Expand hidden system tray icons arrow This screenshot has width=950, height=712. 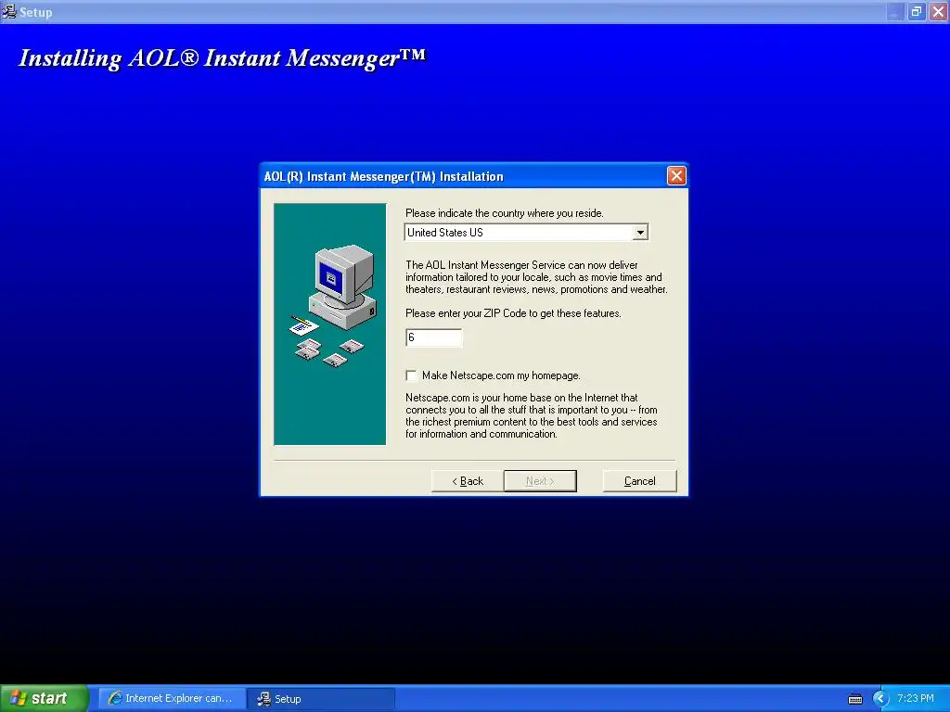(x=880, y=699)
